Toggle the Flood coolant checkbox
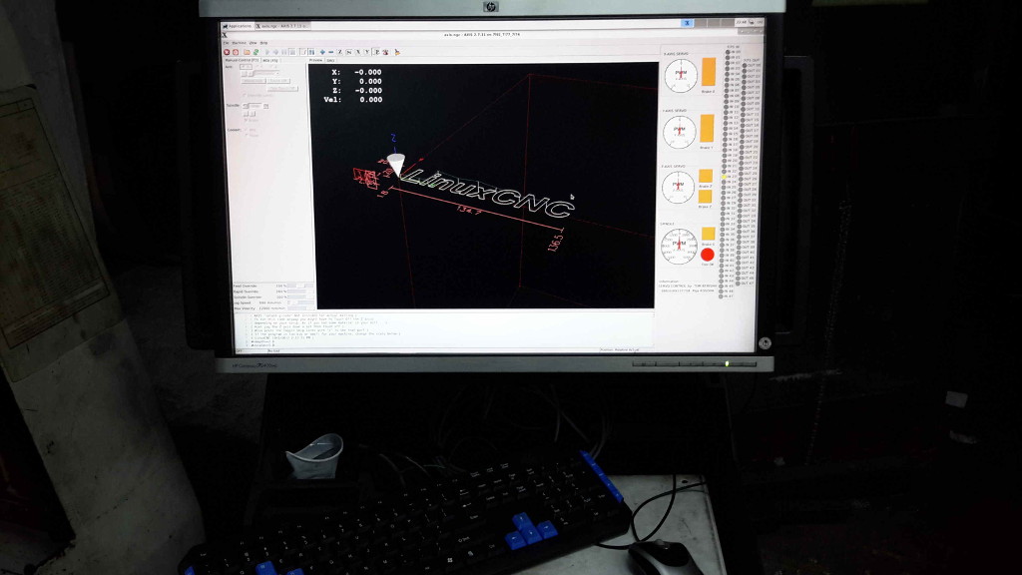Screen dimensions: 1022x575 click(x=252, y=135)
